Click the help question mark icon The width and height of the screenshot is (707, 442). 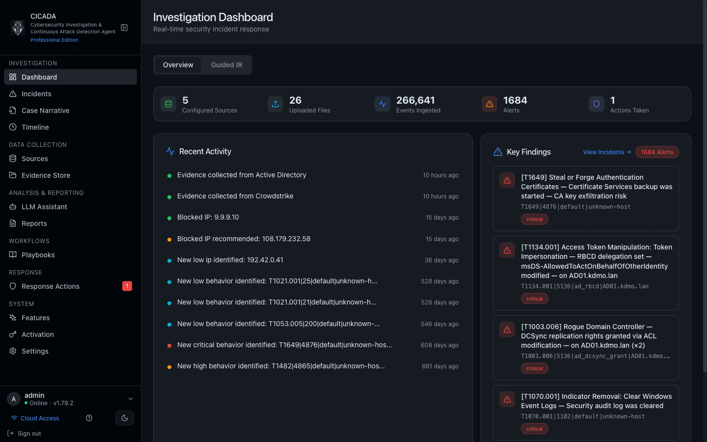pos(89,418)
